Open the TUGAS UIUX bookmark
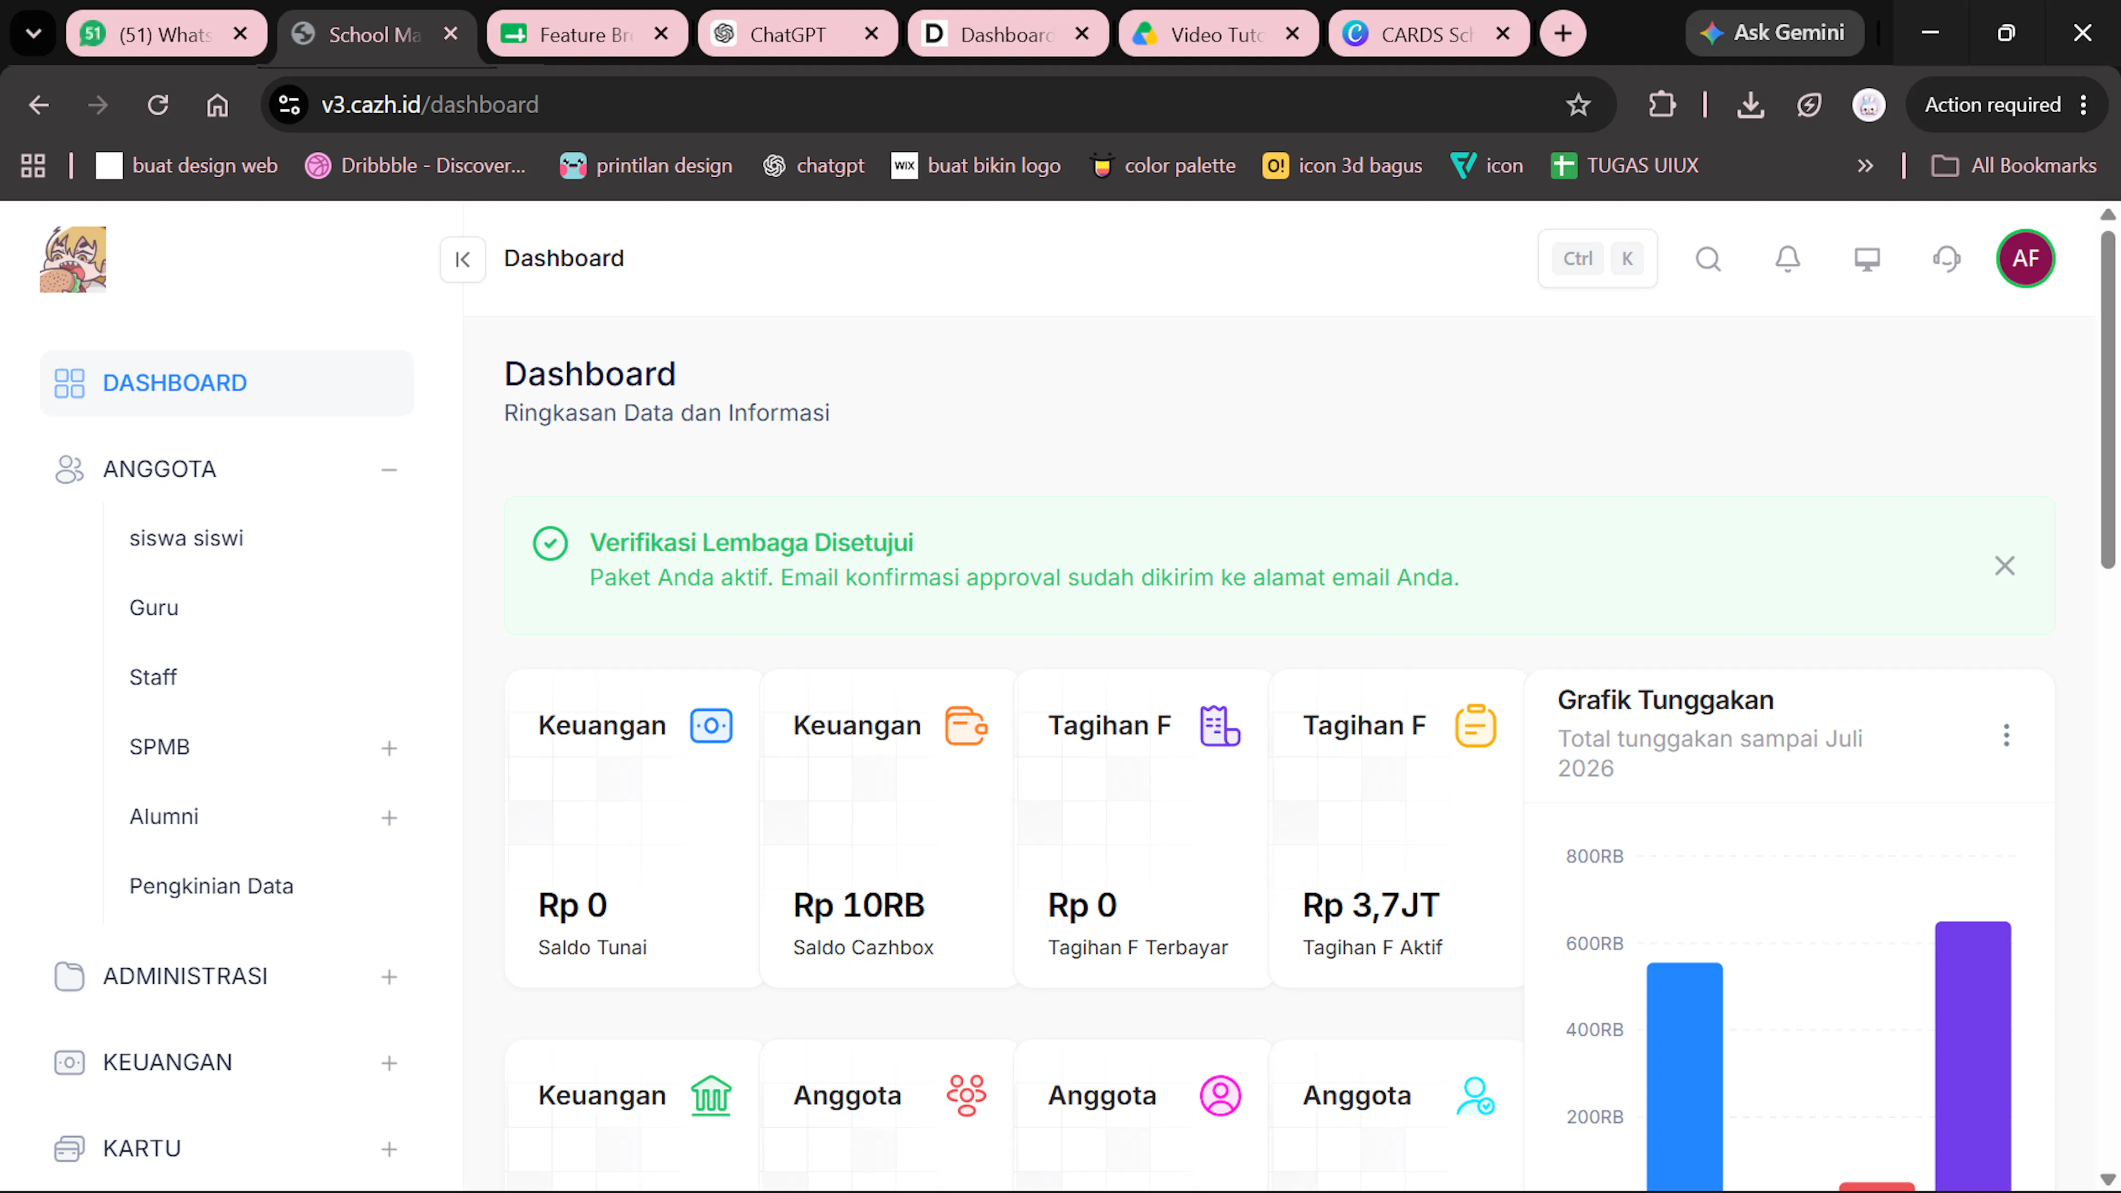The image size is (2121, 1193). 1624,166
